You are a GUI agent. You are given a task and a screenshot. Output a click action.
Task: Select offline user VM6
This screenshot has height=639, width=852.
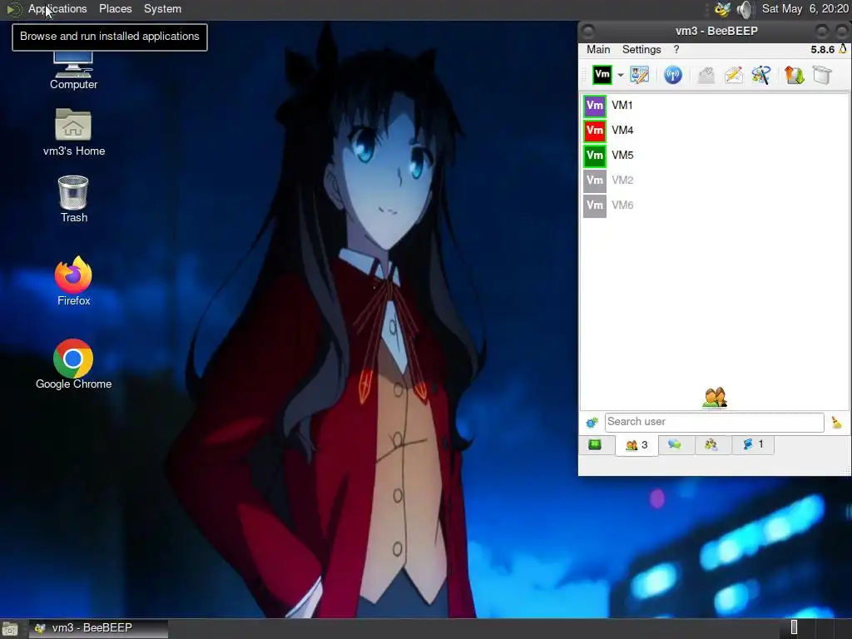(x=715, y=206)
